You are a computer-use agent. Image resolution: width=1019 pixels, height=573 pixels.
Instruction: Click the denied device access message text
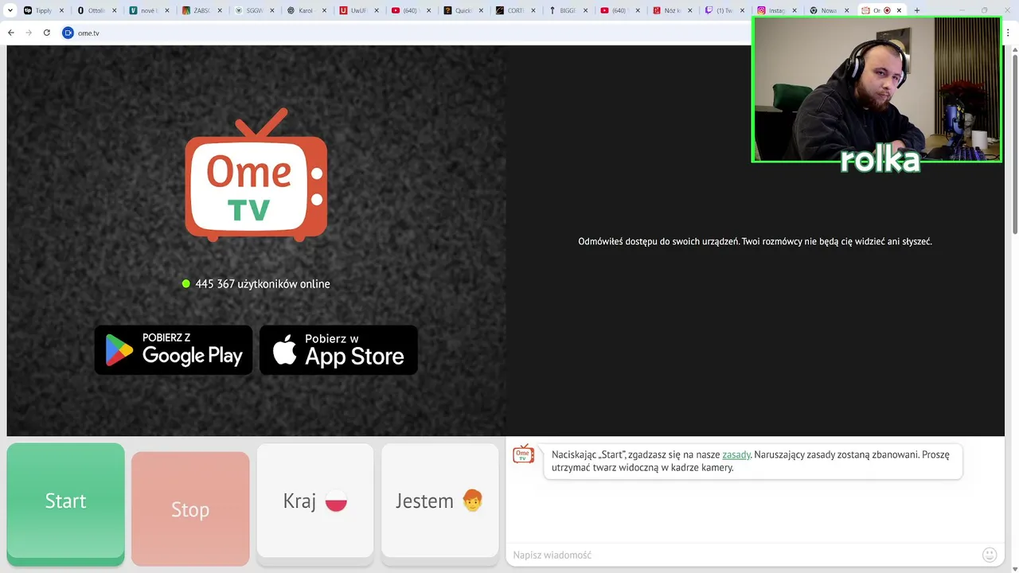[755, 241]
